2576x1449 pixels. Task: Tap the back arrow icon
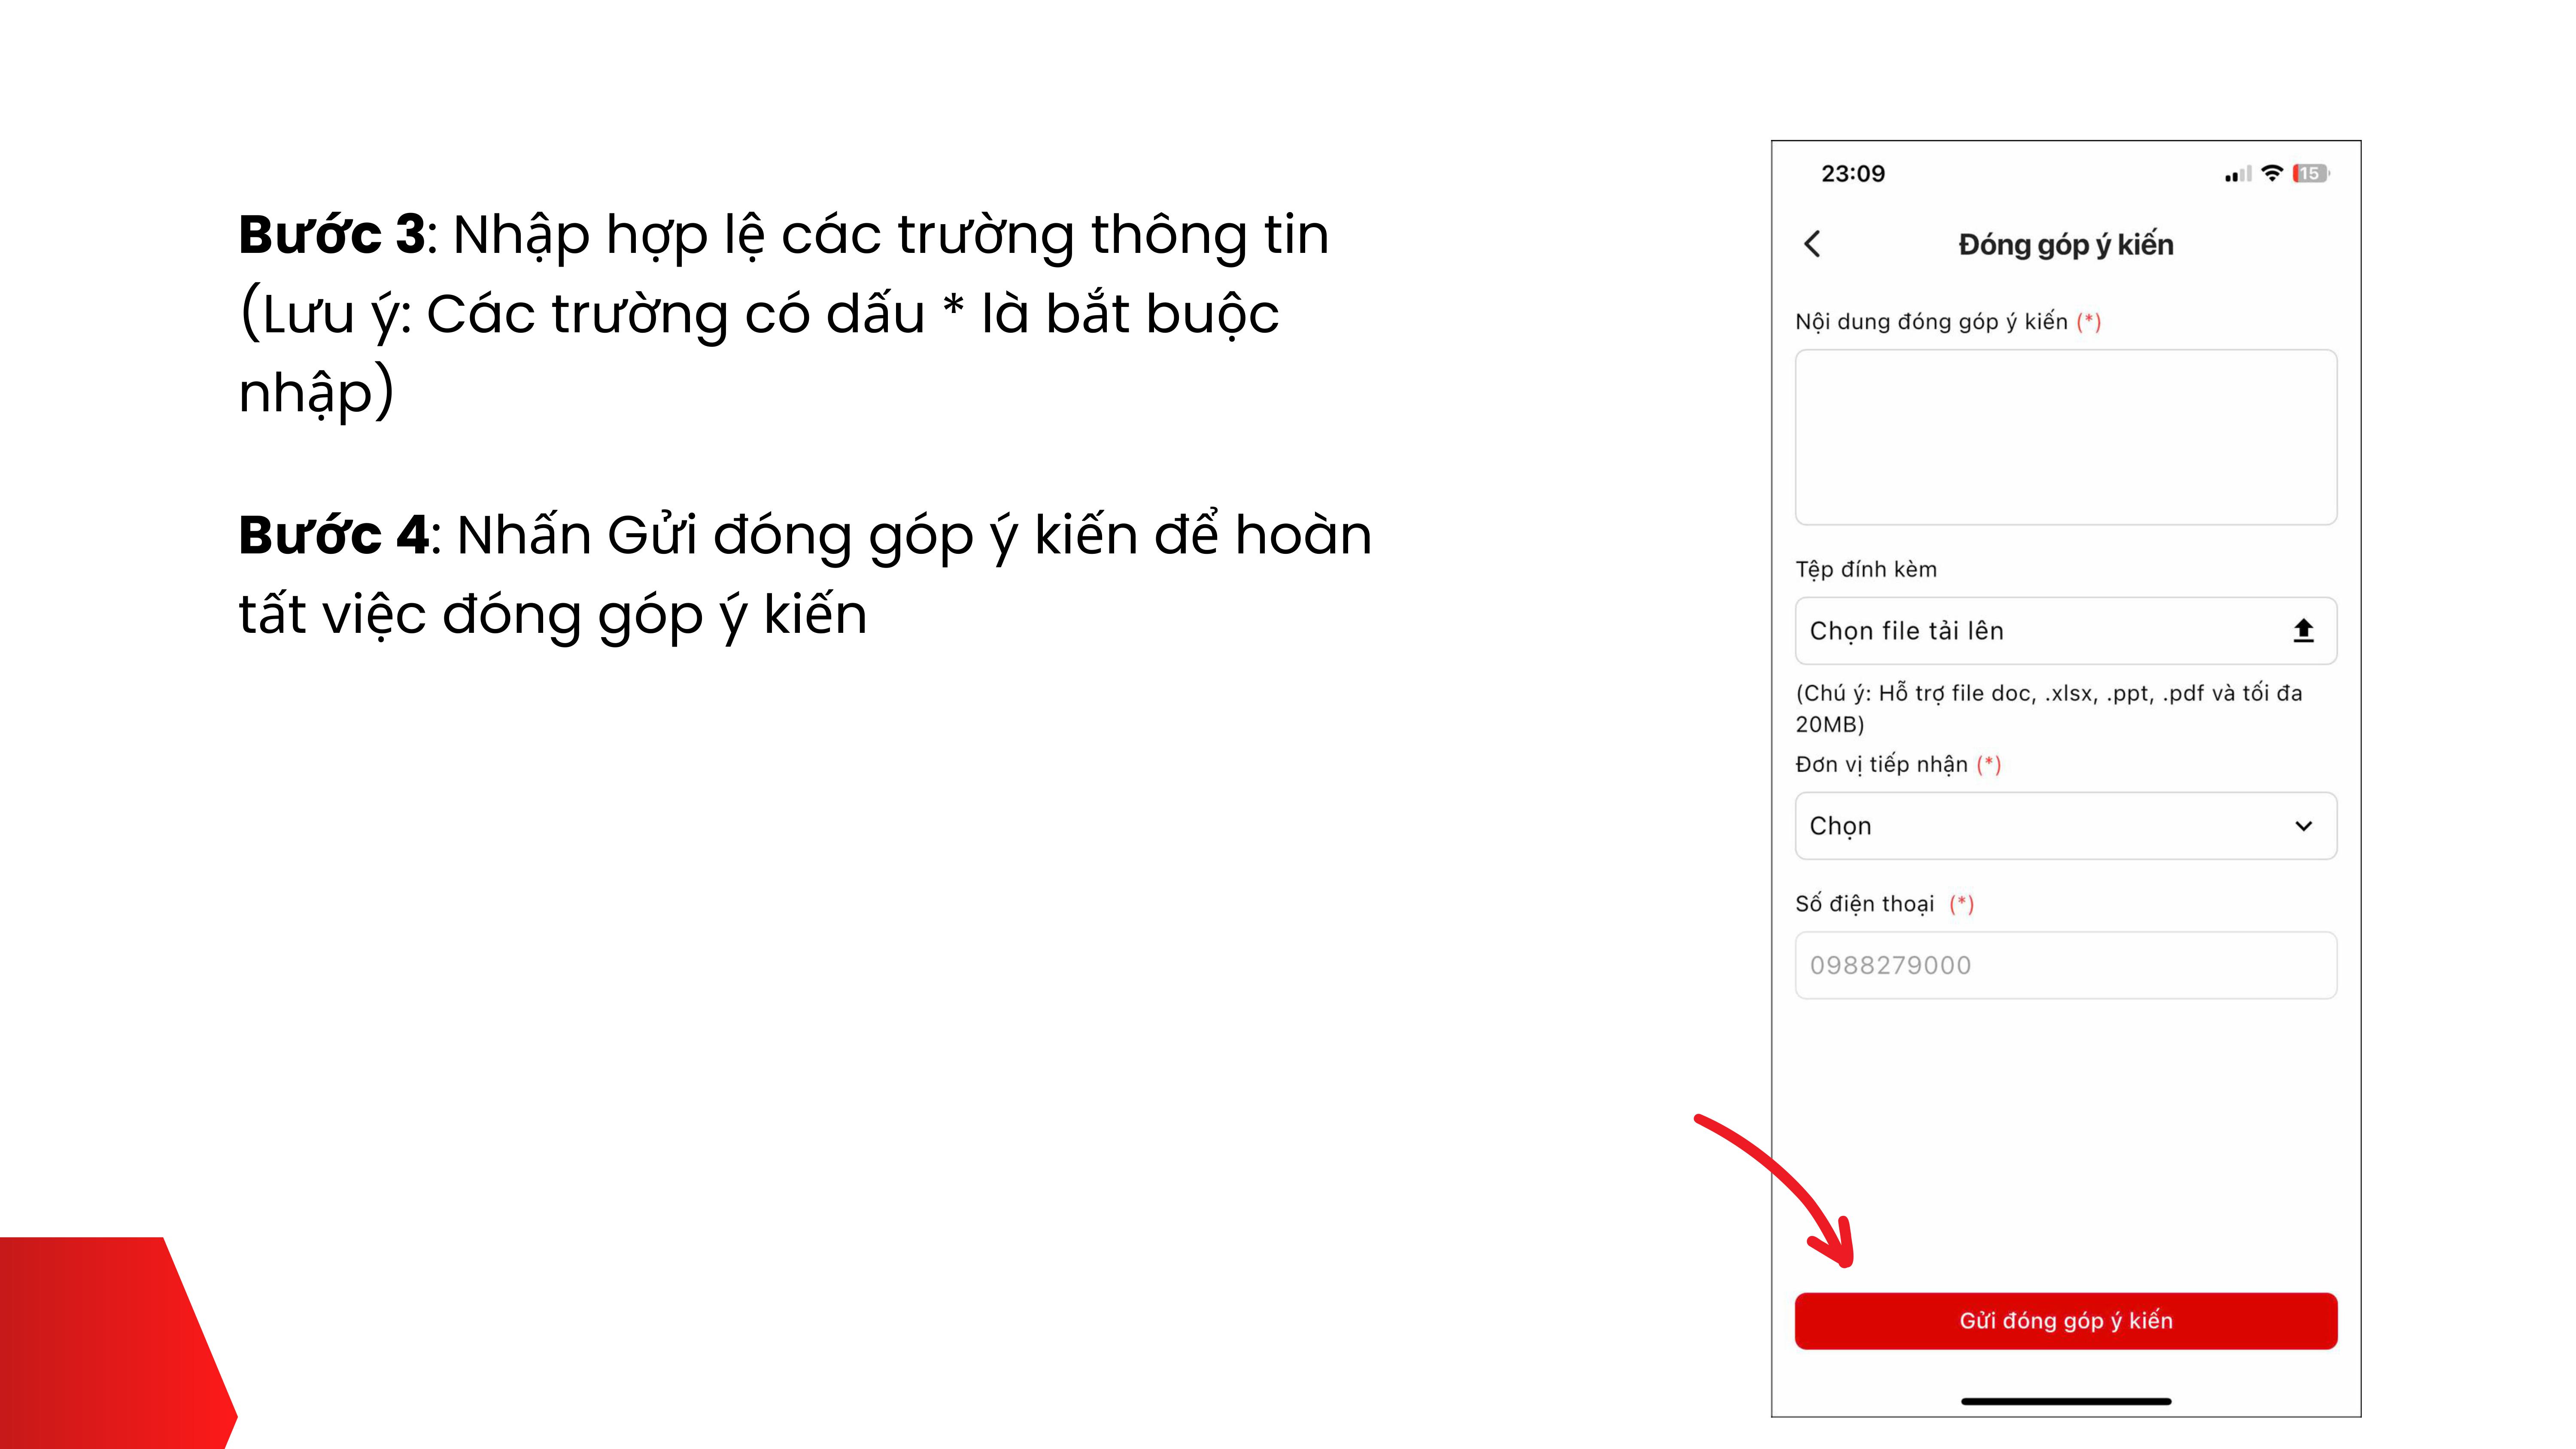tap(1812, 244)
